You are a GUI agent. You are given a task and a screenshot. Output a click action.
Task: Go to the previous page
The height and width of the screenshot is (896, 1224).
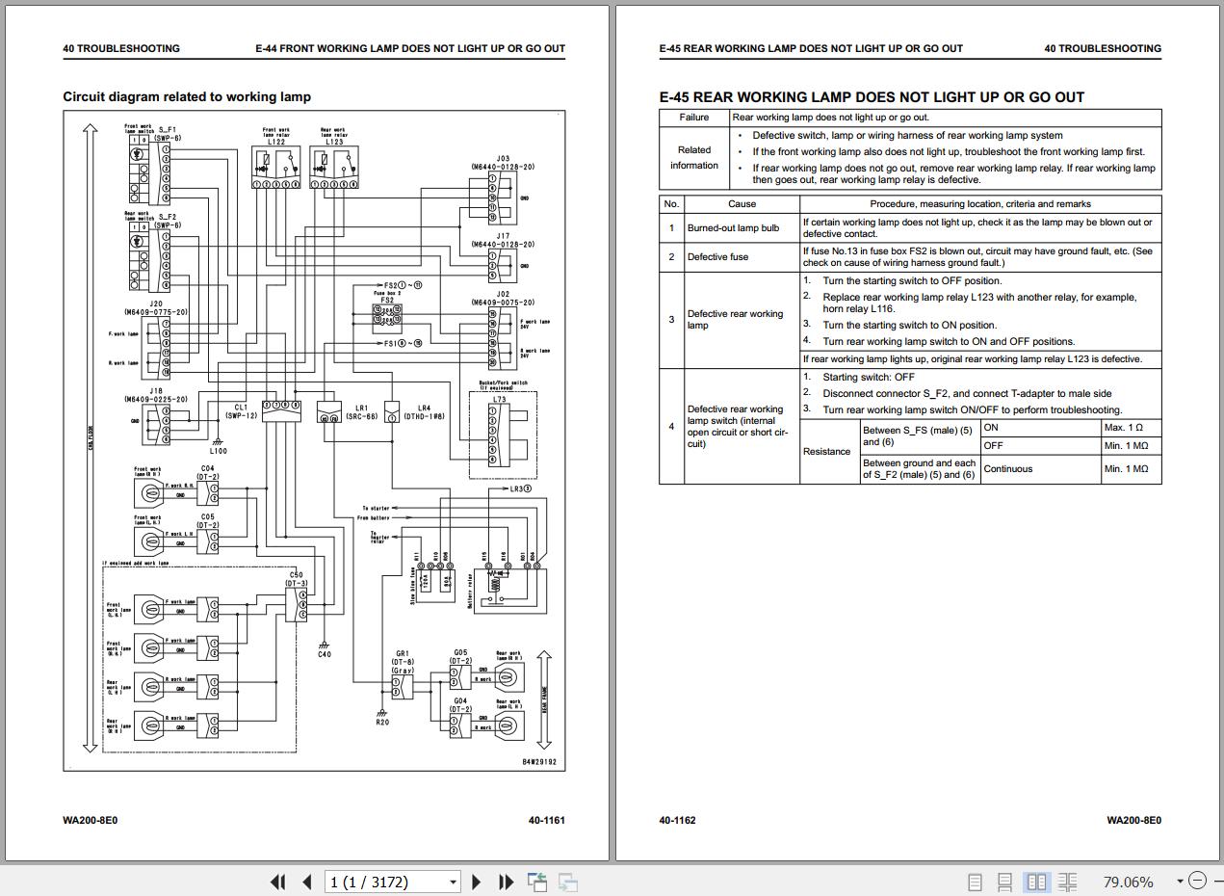[307, 882]
